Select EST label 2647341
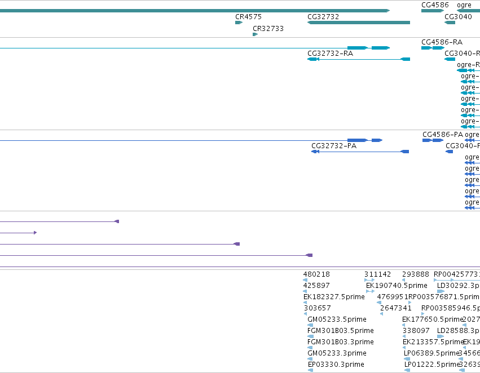Screen dimensions: 480x373 (396, 308)
